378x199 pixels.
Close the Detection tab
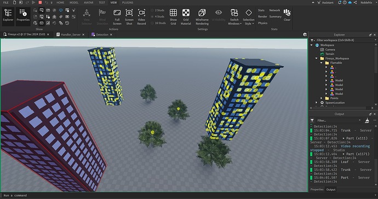[111, 34]
